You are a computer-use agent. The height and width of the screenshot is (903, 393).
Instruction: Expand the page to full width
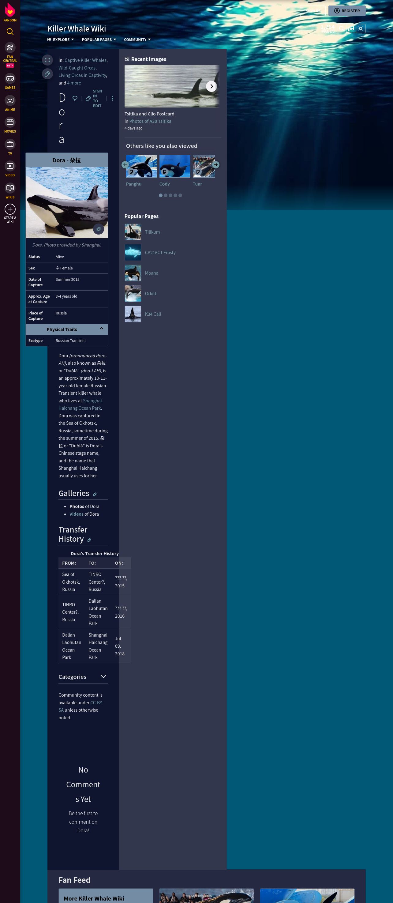[47, 60]
